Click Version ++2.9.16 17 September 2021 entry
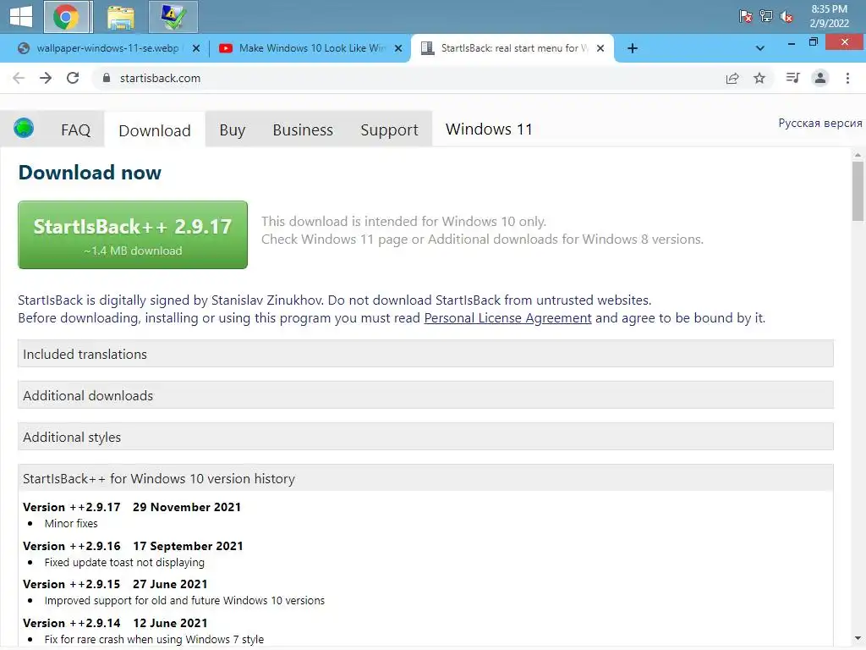The image size is (866, 650). (133, 546)
